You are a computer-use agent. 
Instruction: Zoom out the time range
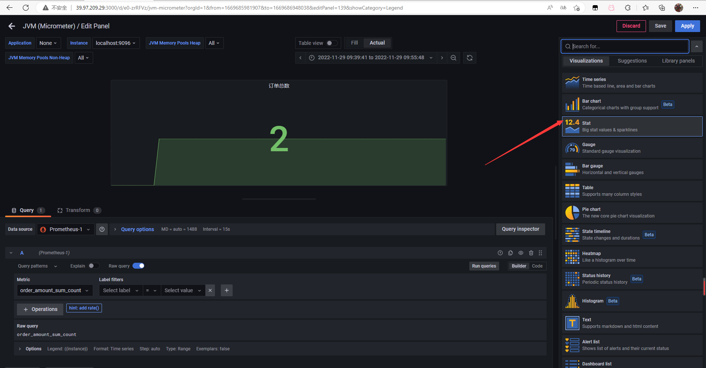tap(453, 58)
